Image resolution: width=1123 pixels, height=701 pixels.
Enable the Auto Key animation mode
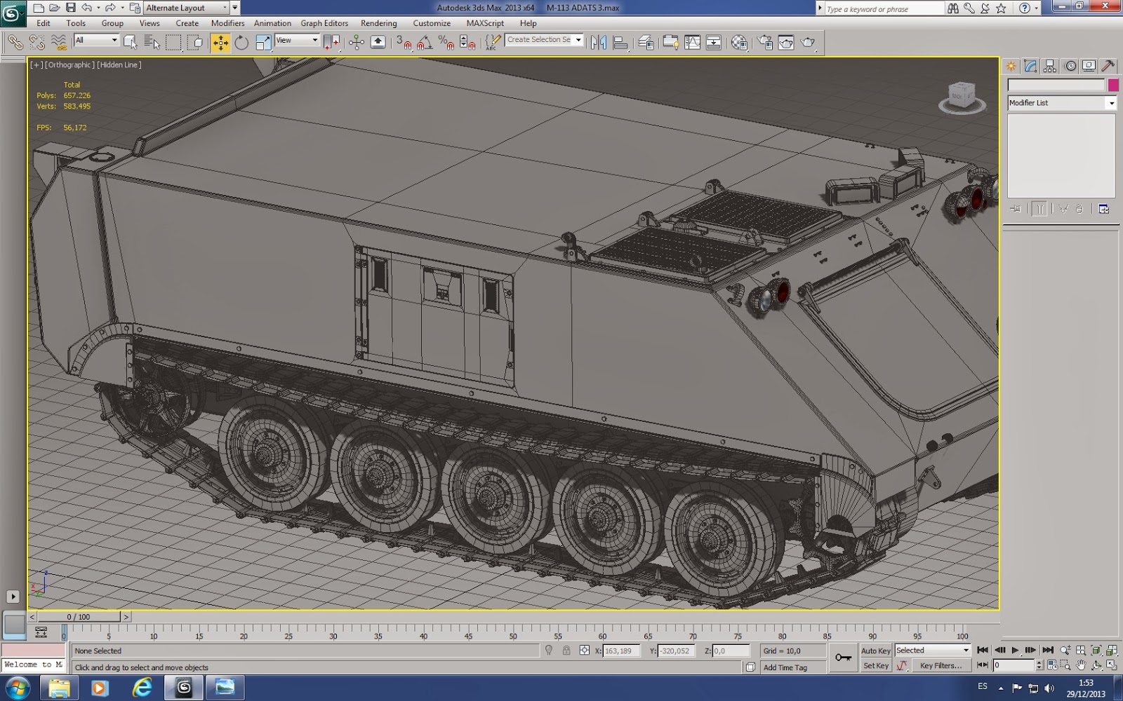(875, 651)
